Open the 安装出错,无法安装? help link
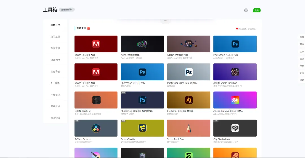The width and height of the screenshot is (305, 158). point(247,29)
